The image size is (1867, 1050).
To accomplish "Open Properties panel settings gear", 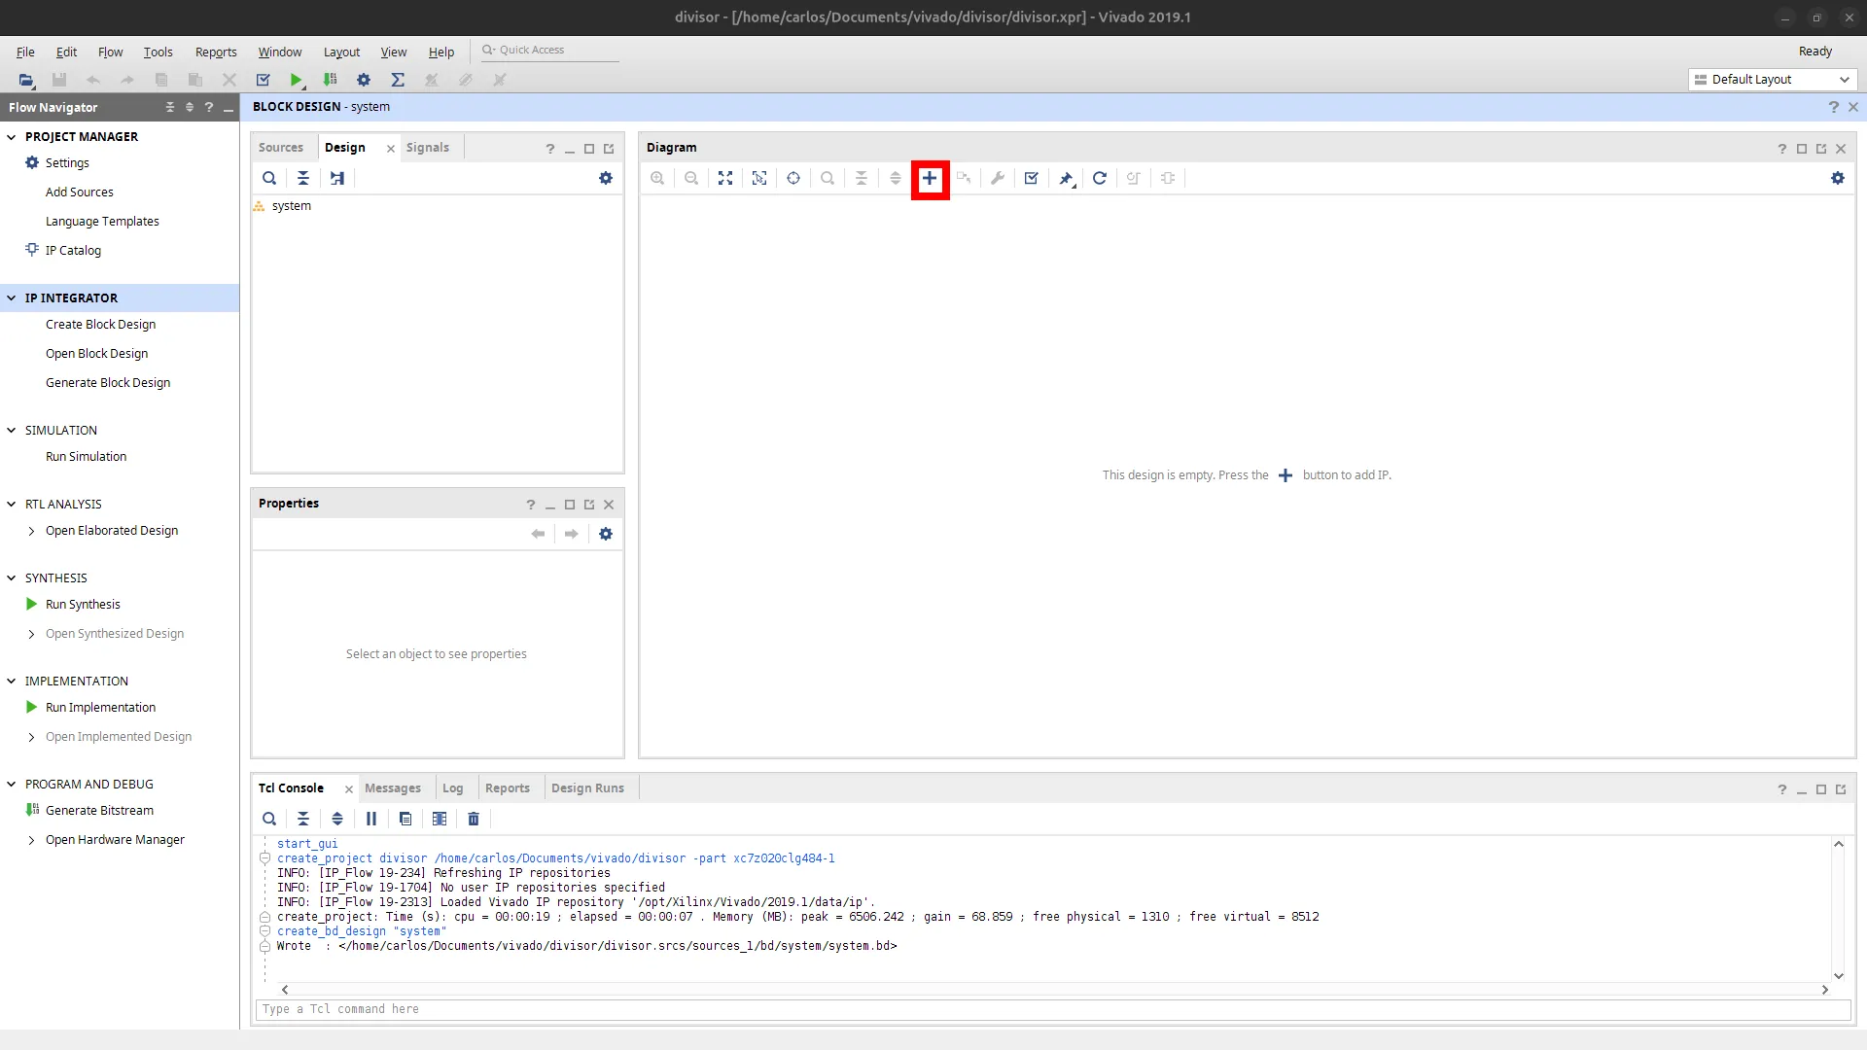I will pos(606,534).
